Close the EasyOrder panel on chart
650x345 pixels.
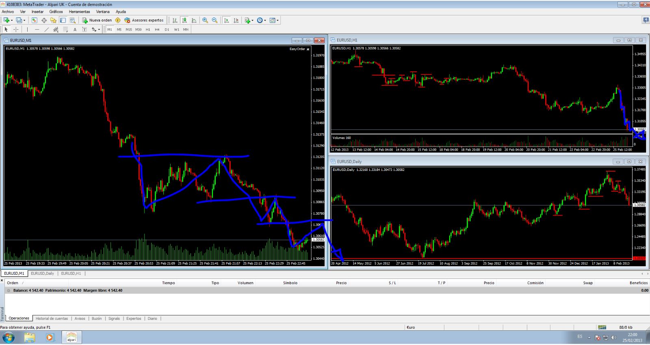308,49
